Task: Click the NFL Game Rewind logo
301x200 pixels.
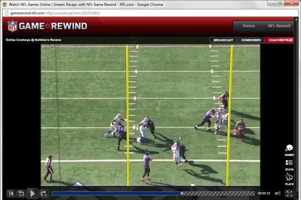Action: point(47,26)
